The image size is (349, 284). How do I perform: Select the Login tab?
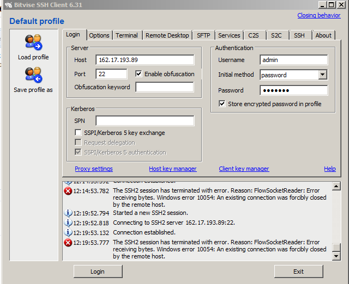click(x=73, y=34)
